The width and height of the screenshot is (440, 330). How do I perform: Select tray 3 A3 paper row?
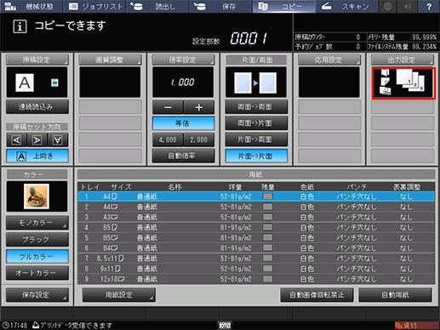pos(256,217)
